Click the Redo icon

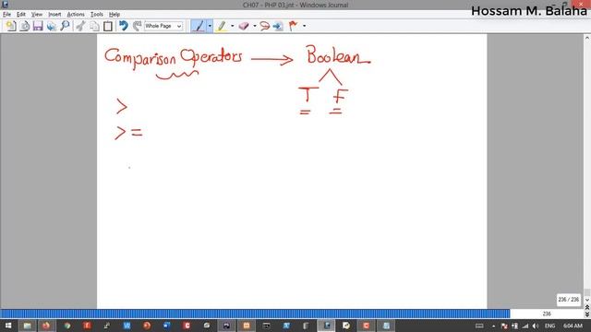pos(138,26)
